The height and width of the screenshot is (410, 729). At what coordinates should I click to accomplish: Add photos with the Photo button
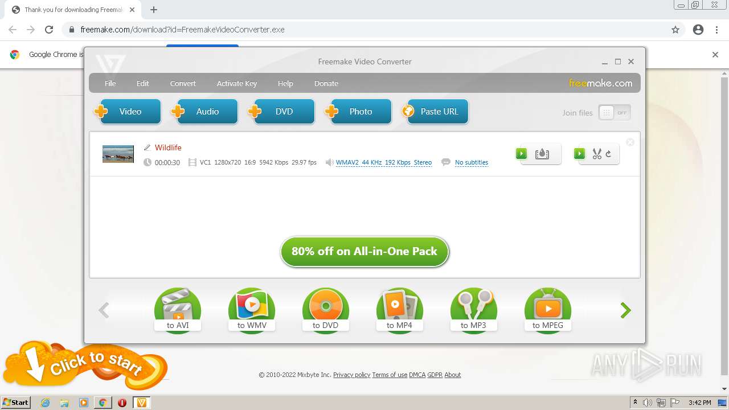[x=360, y=112]
